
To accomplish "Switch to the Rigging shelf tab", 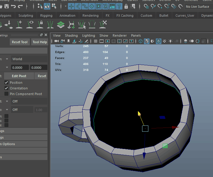I will pyautogui.click(x=46, y=15).
